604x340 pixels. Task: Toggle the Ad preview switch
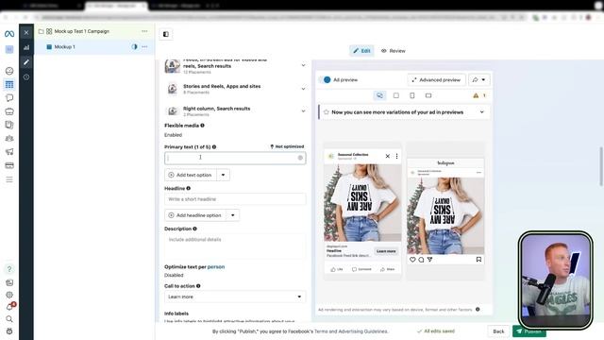pos(325,79)
